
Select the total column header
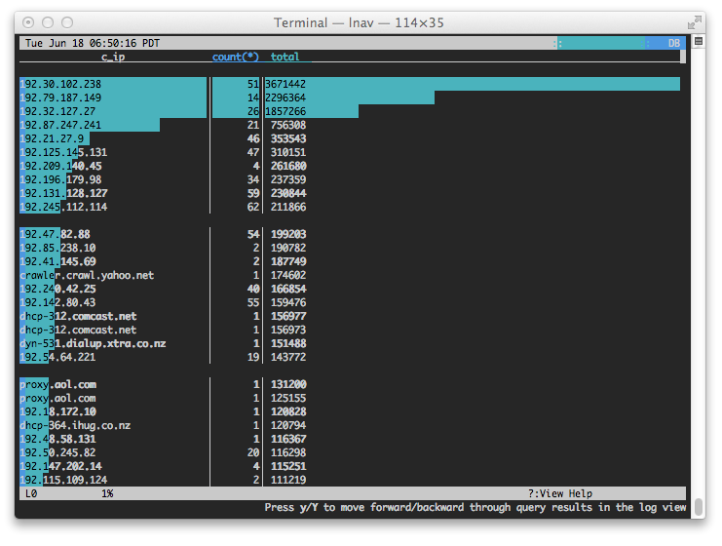pos(285,57)
